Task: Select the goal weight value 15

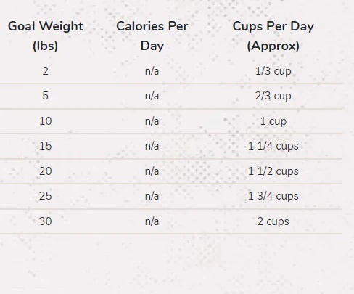Action: pos(46,146)
